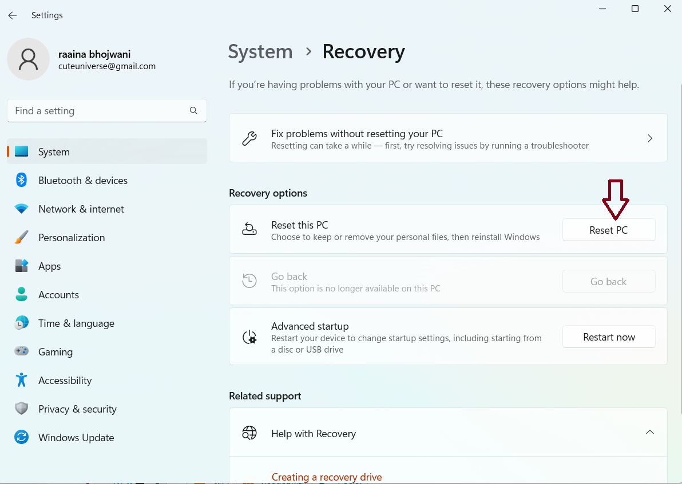Image resolution: width=682 pixels, height=484 pixels.
Task: Click the Privacy & security shield icon
Action: (22, 409)
